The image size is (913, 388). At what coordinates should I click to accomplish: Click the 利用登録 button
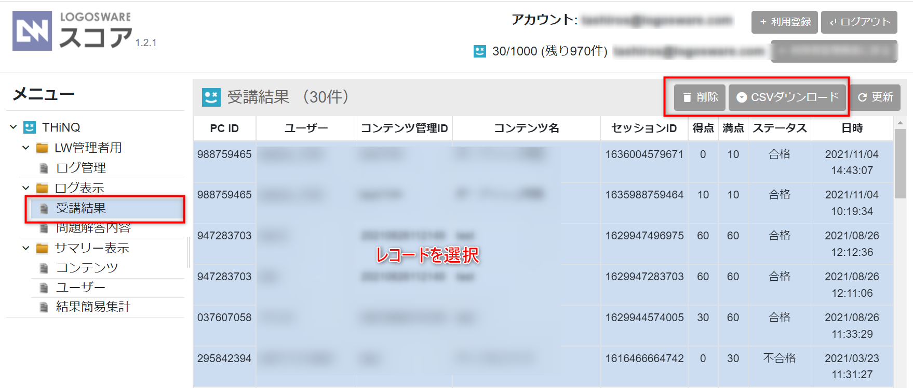784,22
